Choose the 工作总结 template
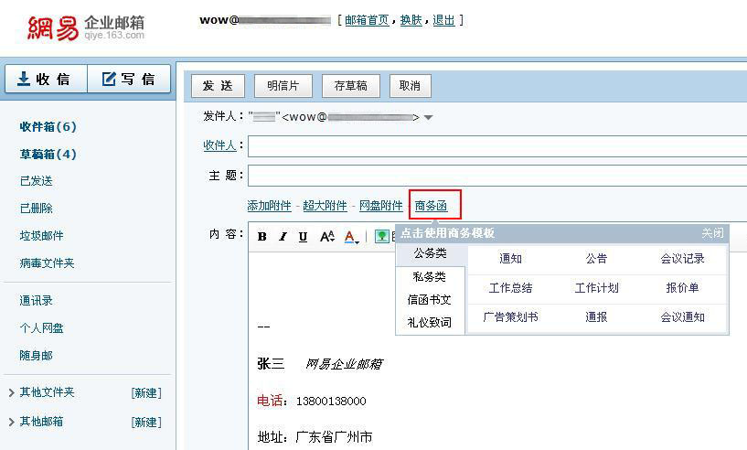The height and width of the screenshot is (450, 747). [510, 287]
